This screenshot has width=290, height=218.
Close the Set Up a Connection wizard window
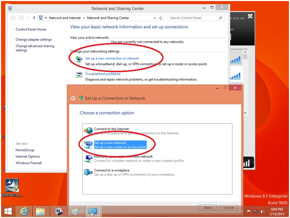pyautogui.click(x=235, y=88)
